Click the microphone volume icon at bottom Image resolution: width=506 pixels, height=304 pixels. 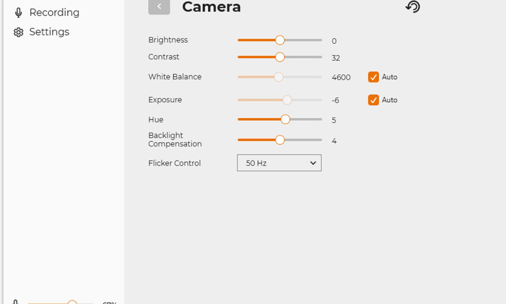click(16, 302)
